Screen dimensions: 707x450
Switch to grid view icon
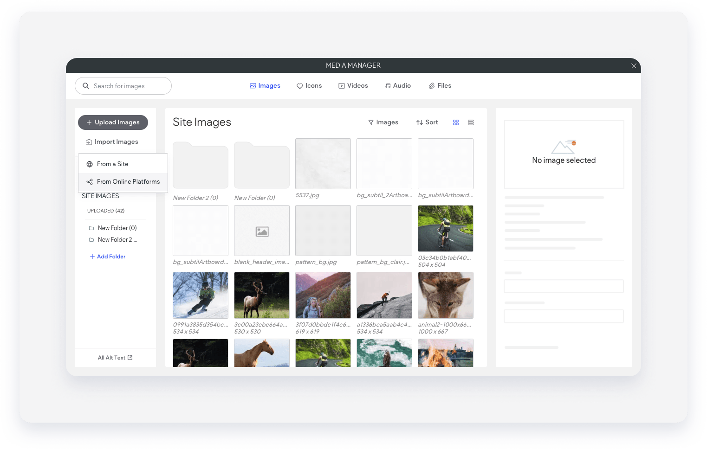[x=456, y=122]
